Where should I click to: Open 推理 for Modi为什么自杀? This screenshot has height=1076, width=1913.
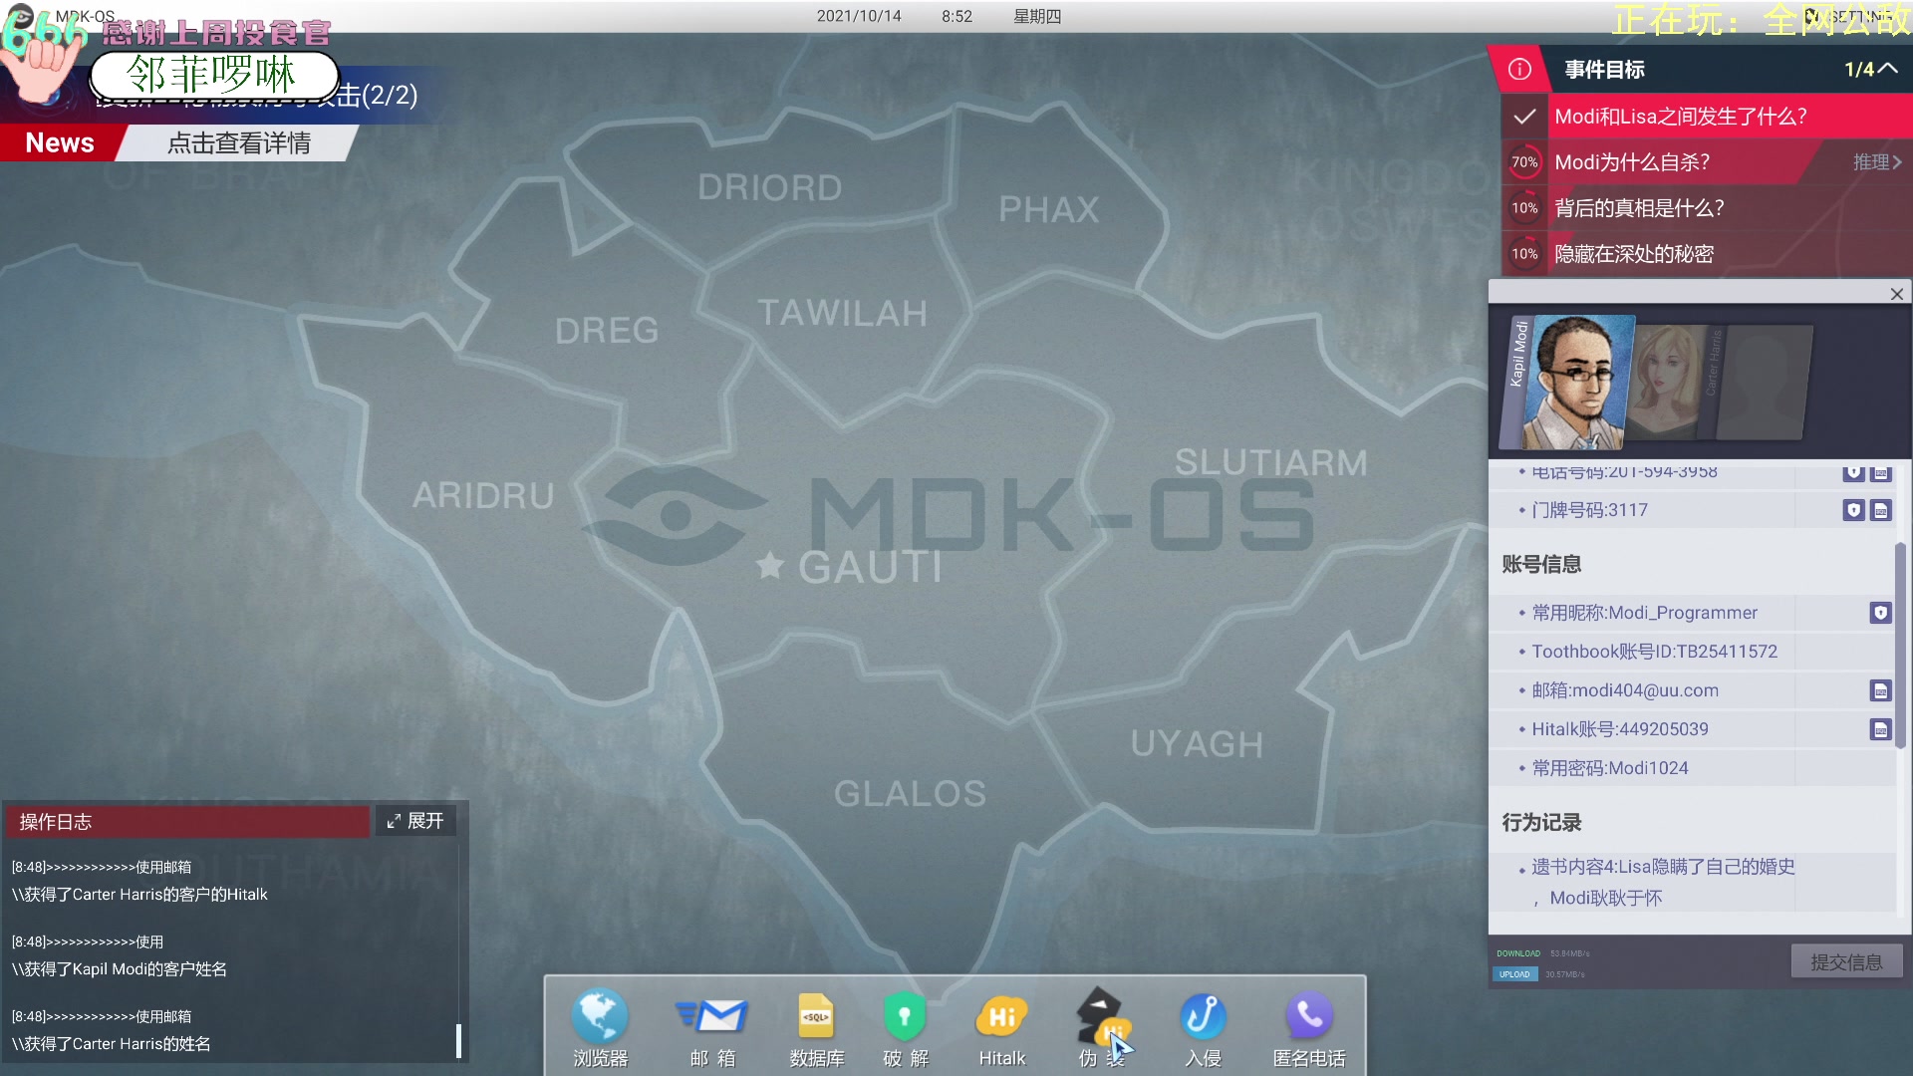point(1877,162)
